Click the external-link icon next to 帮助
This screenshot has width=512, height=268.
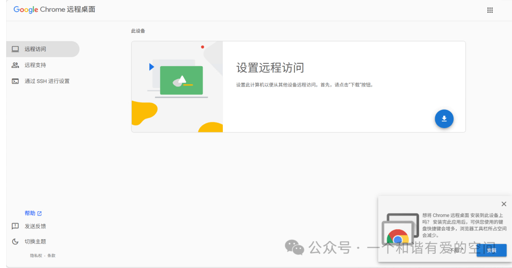(x=39, y=214)
